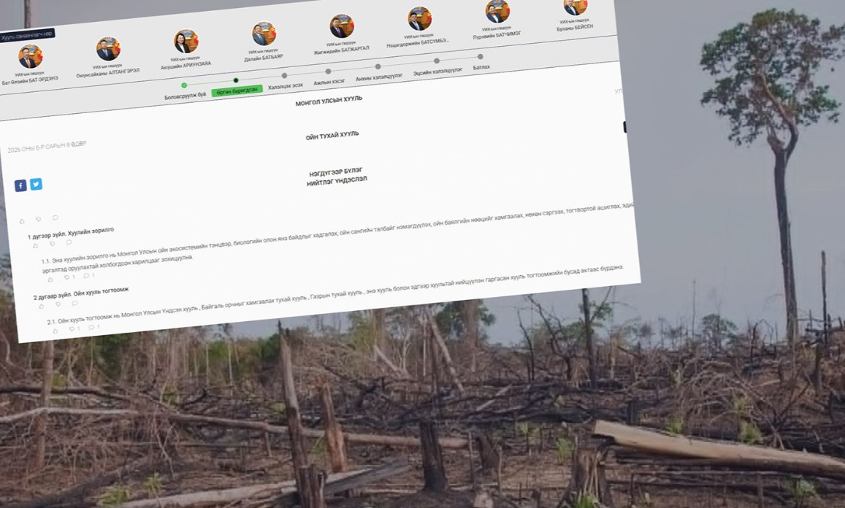Click the 'Хууль санаачлагч нэр' label
Screen dimensions: 845x508
click(x=27, y=35)
